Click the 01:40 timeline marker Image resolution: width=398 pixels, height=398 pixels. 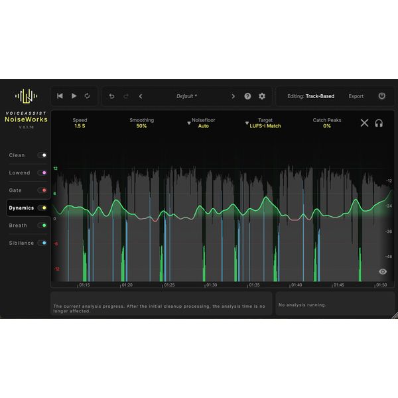pyautogui.click(x=297, y=285)
